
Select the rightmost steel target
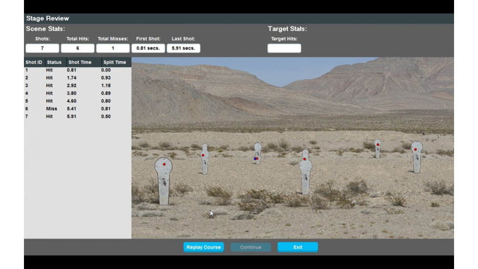tap(416, 157)
